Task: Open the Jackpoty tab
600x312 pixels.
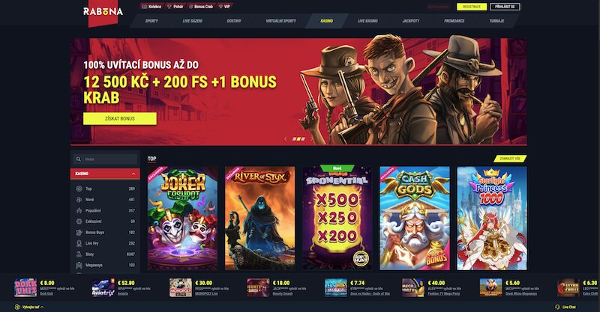Action: point(410,21)
